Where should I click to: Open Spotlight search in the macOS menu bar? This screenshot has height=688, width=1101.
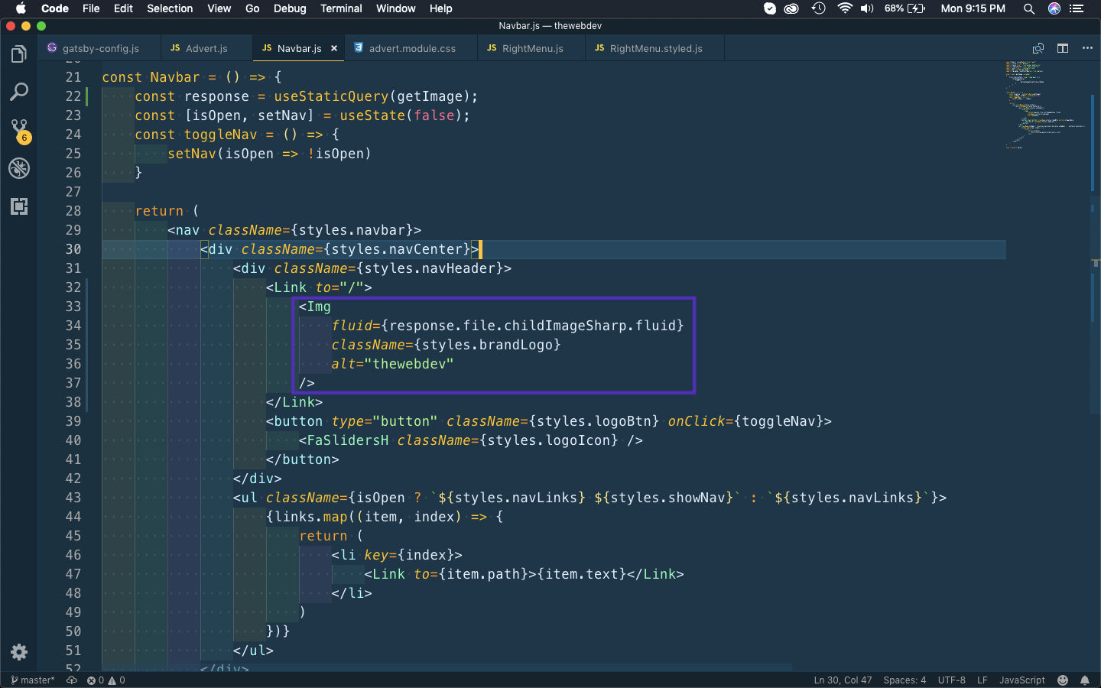(x=1029, y=8)
